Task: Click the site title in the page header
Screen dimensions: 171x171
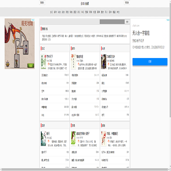Action: (x=85, y=4)
